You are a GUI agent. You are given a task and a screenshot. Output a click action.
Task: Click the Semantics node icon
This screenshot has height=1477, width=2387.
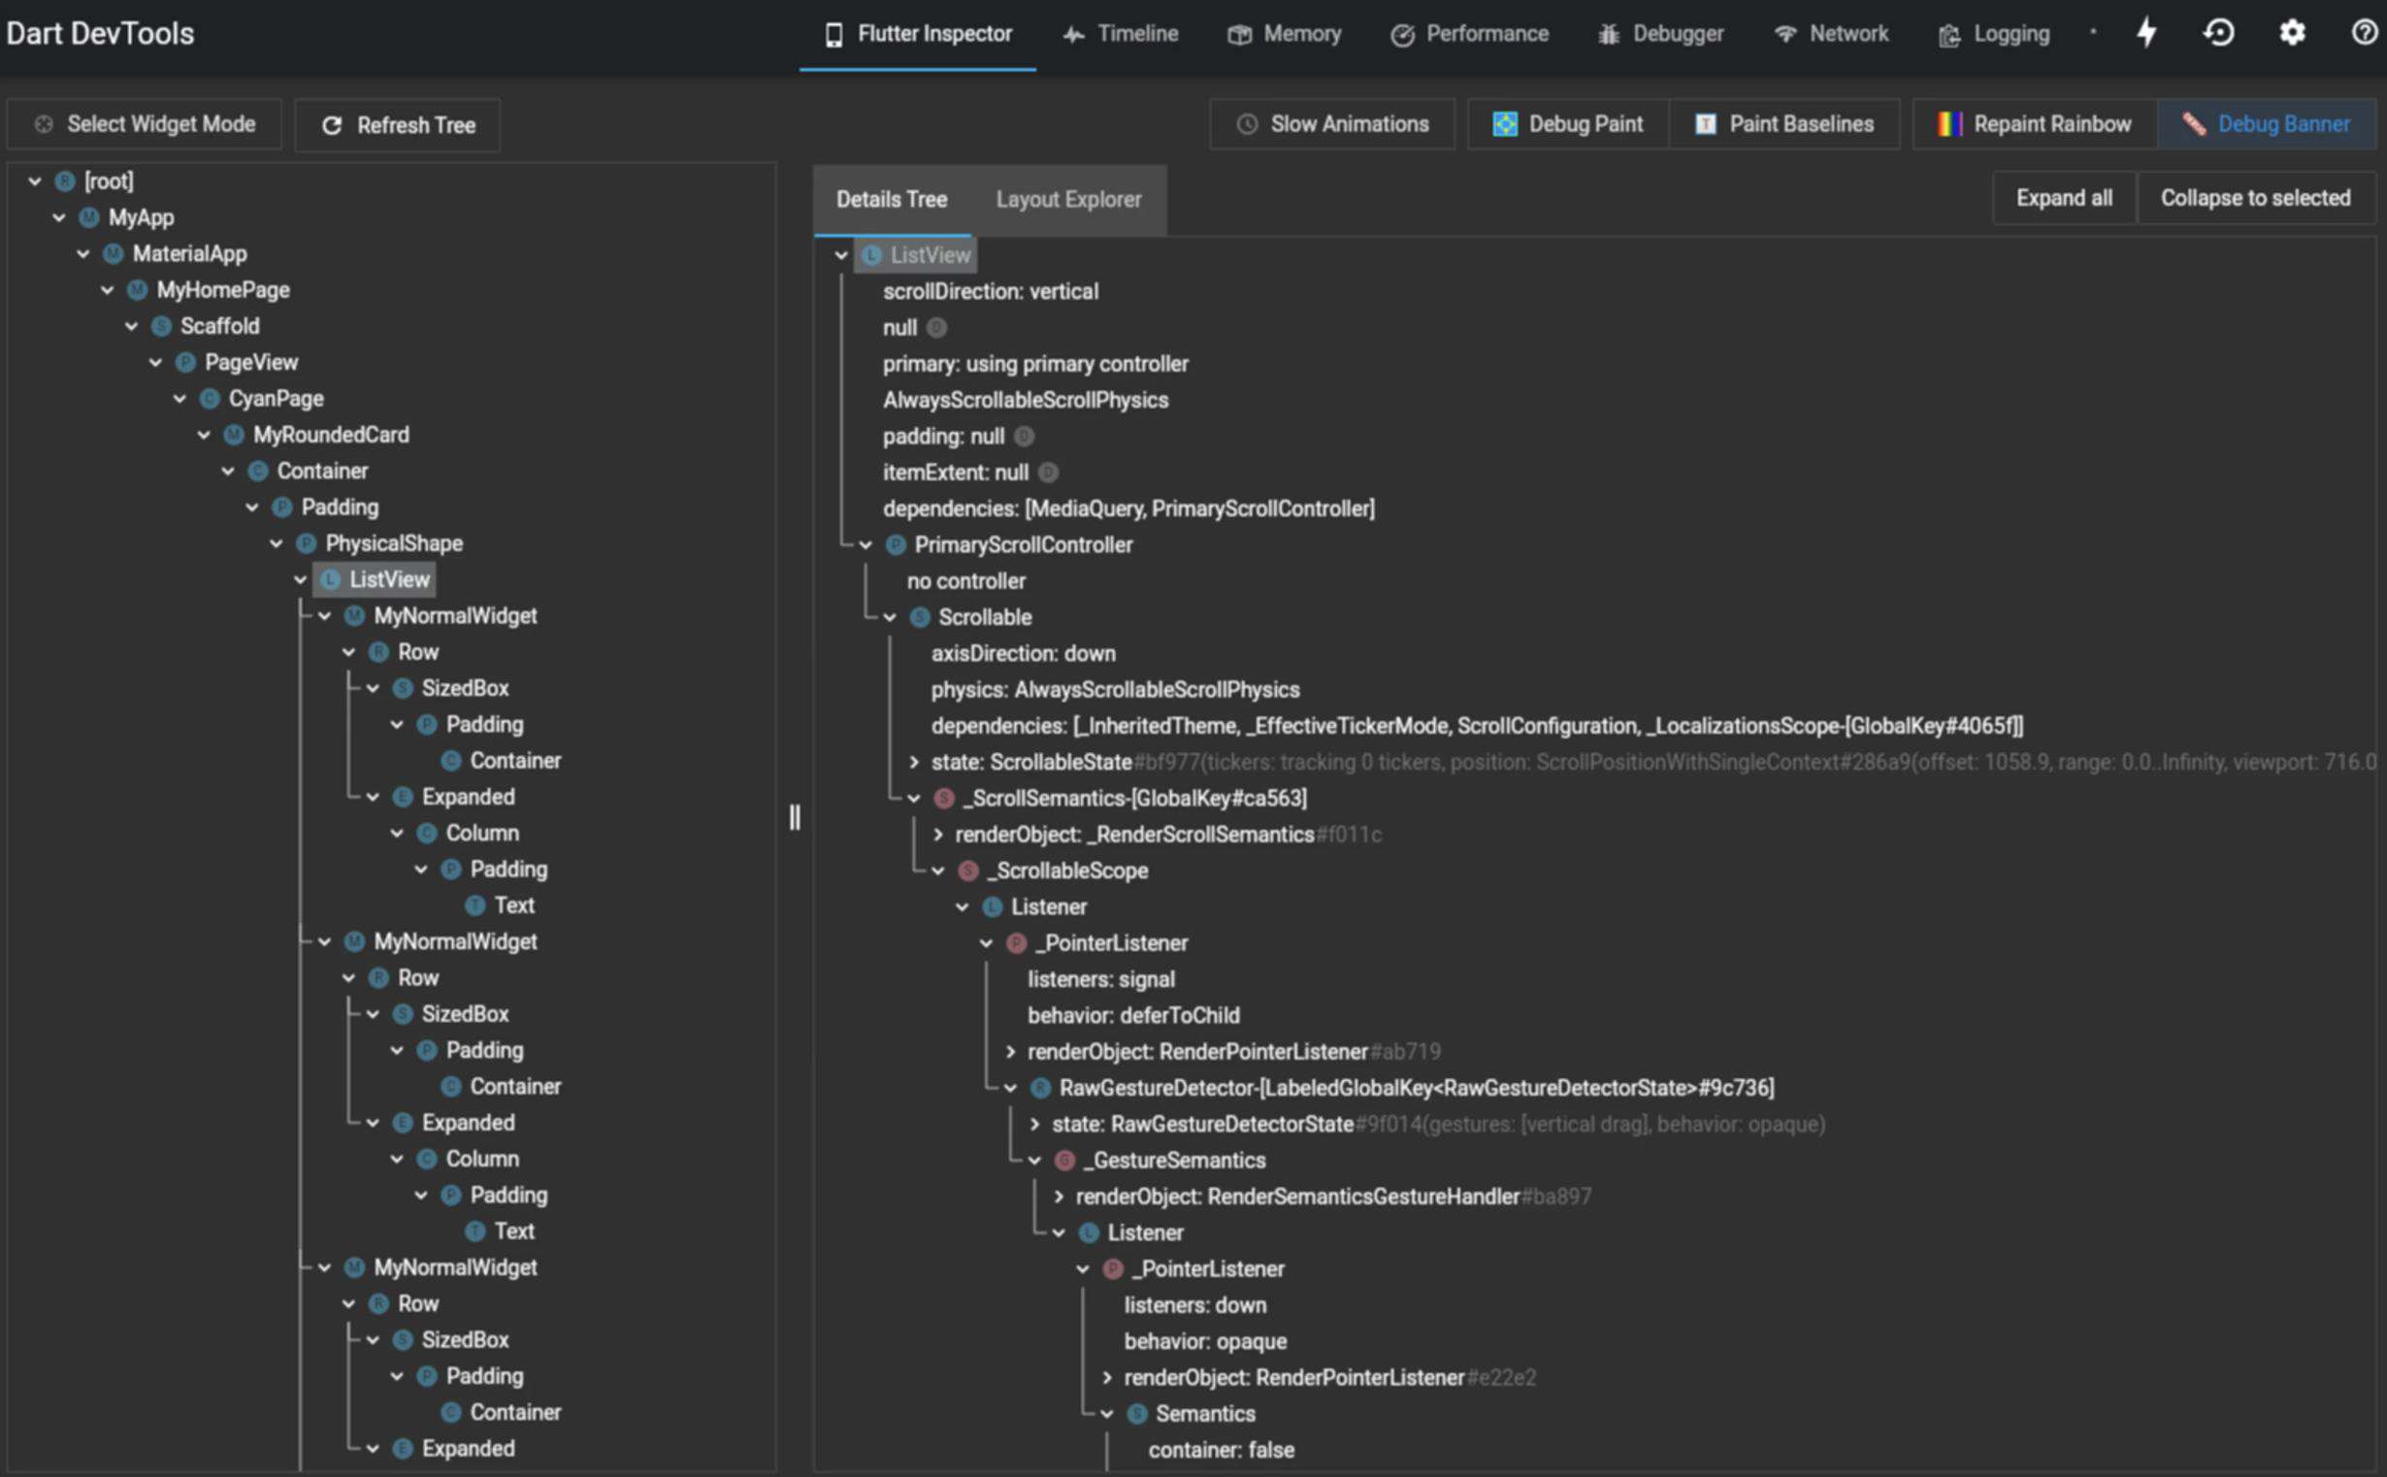click(x=1137, y=1413)
